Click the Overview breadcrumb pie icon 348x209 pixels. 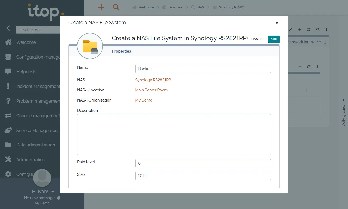(164, 7)
